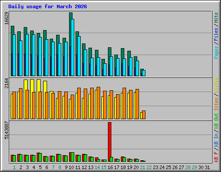Click day 8 on the x-axis

tap(60, 167)
